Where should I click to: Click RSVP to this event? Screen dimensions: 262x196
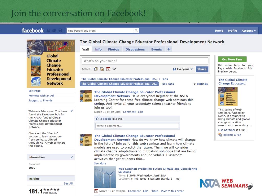[172, 191]
